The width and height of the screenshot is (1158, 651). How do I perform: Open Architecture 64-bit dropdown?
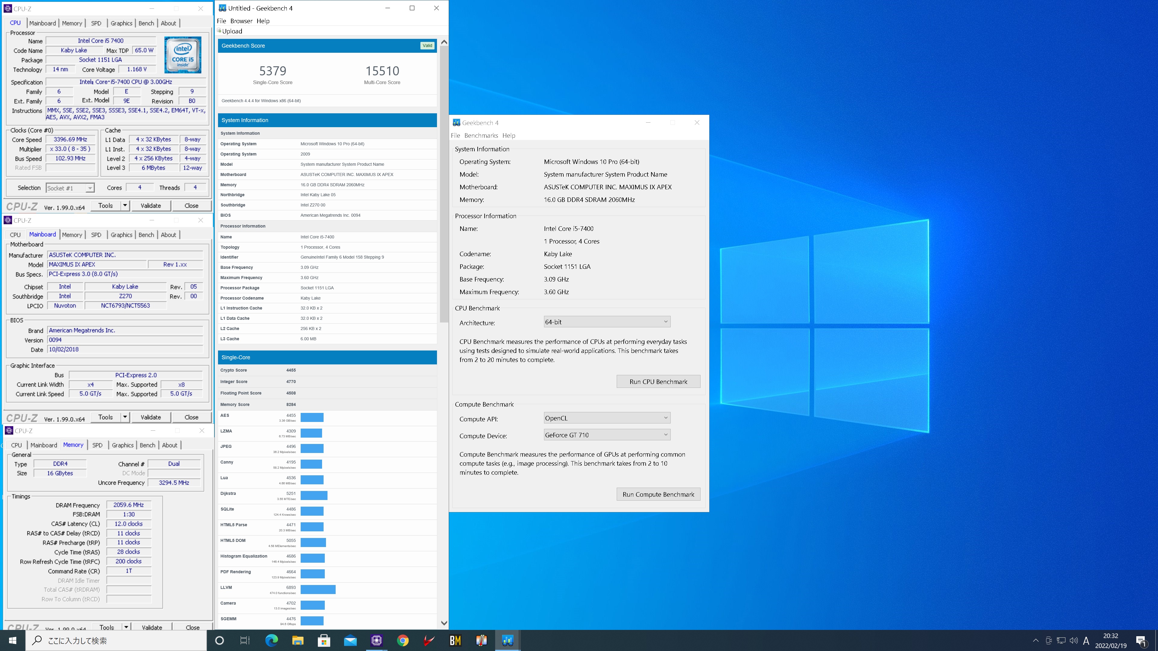[x=607, y=322]
